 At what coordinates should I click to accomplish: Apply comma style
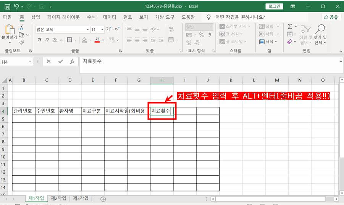point(210,35)
